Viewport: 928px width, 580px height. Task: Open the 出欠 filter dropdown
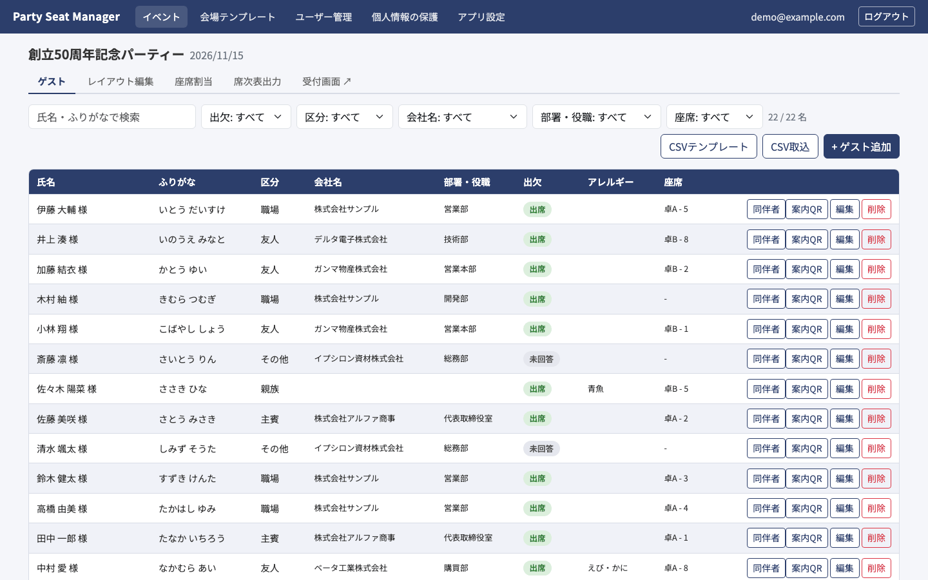pyautogui.click(x=246, y=117)
